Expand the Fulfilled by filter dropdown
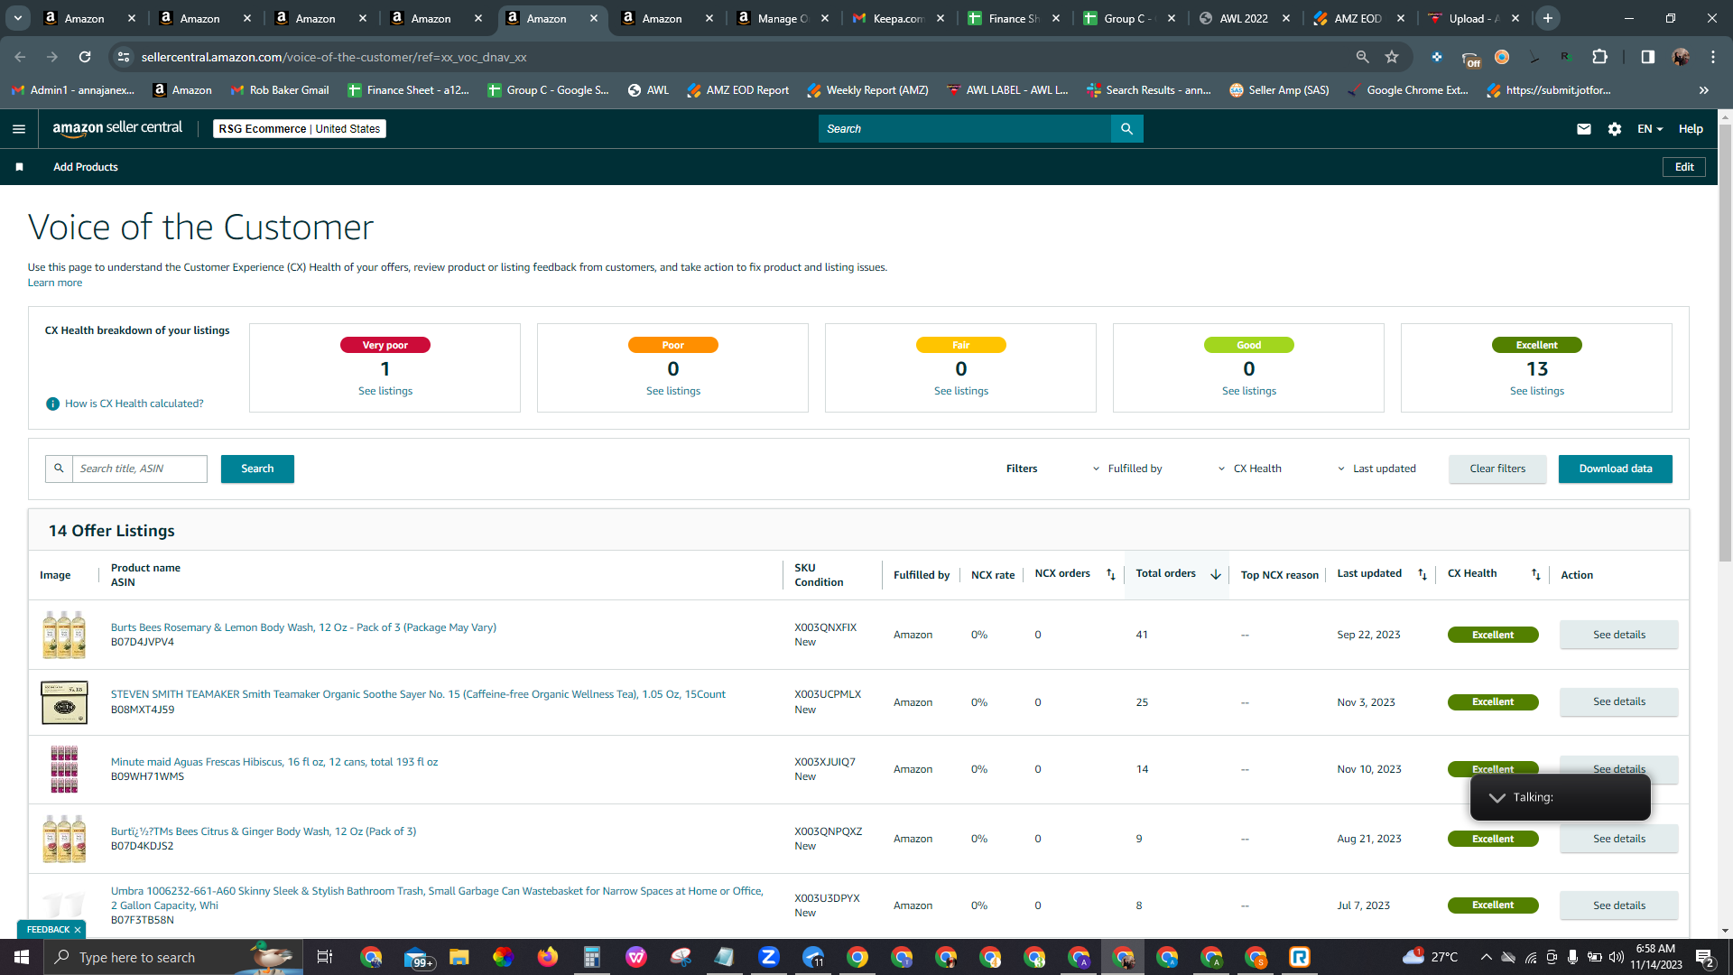Screen dimensions: 1733x975 pyautogui.click(x=1127, y=469)
